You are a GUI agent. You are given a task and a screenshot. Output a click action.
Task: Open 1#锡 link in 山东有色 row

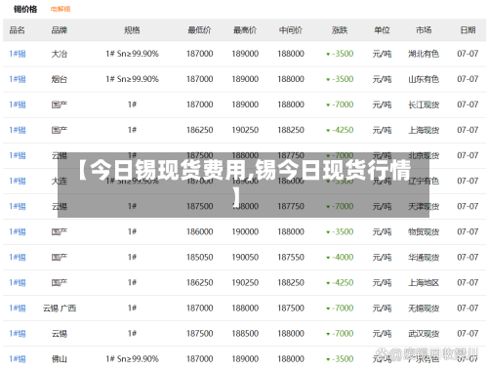pyautogui.click(x=18, y=79)
